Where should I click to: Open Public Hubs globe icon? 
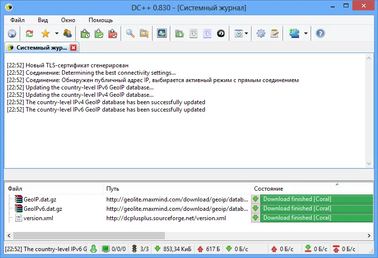pyautogui.click(x=12, y=33)
